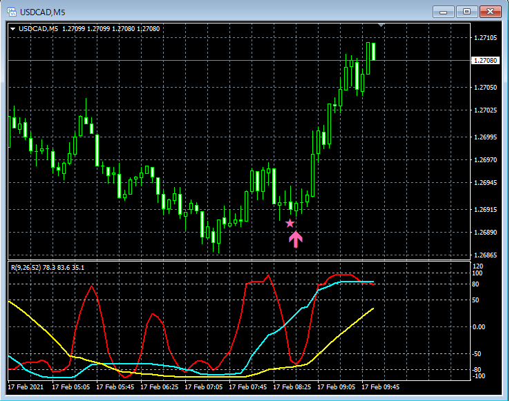Click the 17 Feb 07:45 time label
The height and width of the screenshot is (401, 510).
point(248,387)
